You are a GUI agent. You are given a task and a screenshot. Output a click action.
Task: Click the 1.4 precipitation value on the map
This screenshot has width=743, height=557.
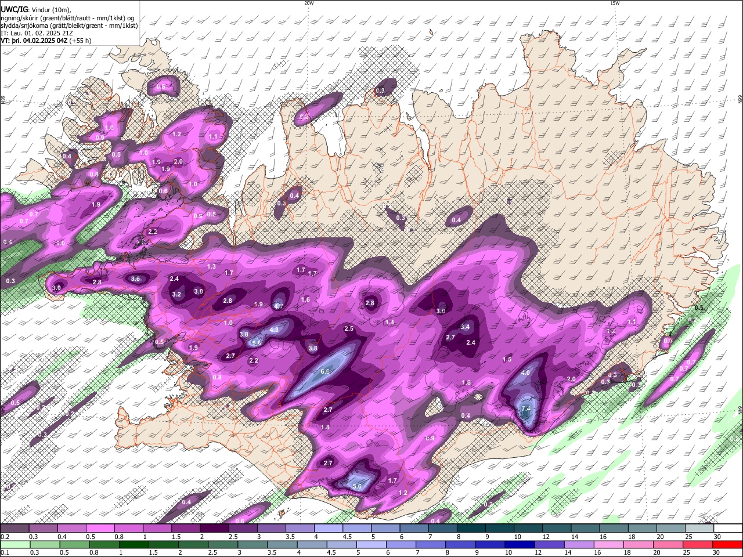(389, 323)
